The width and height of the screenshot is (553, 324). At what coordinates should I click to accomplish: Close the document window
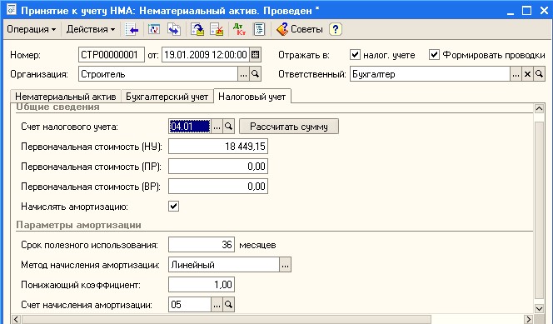click(544, 11)
